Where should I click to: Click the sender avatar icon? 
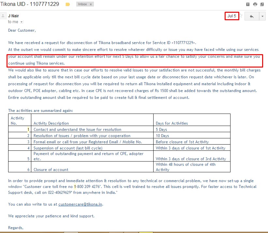tap(3, 16)
